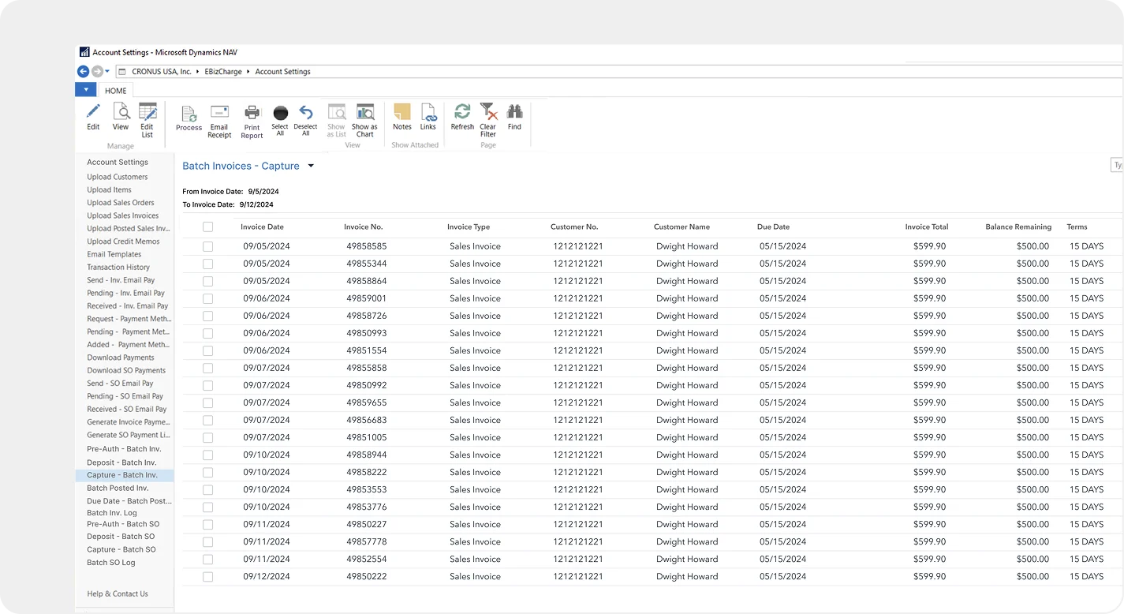Go to Batch Inv. Log
Viewport: 1124px width, 614px height.
click(112, 513)
